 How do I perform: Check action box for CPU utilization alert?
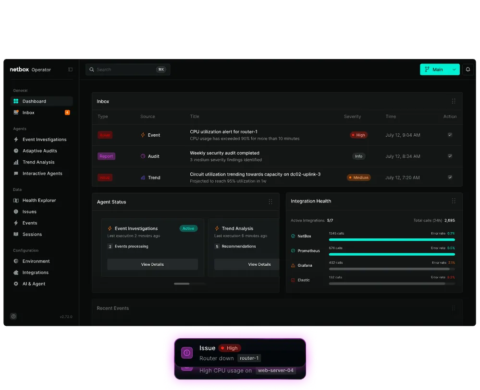(450, 135)
